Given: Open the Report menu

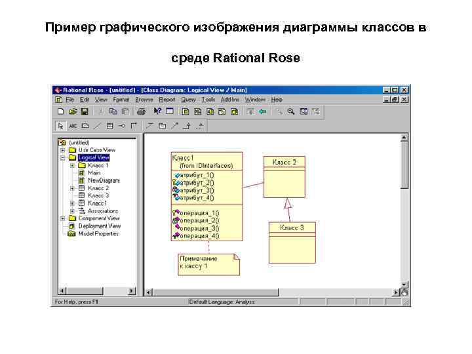Looking at the screenshot, I should [x=167, y=100].
